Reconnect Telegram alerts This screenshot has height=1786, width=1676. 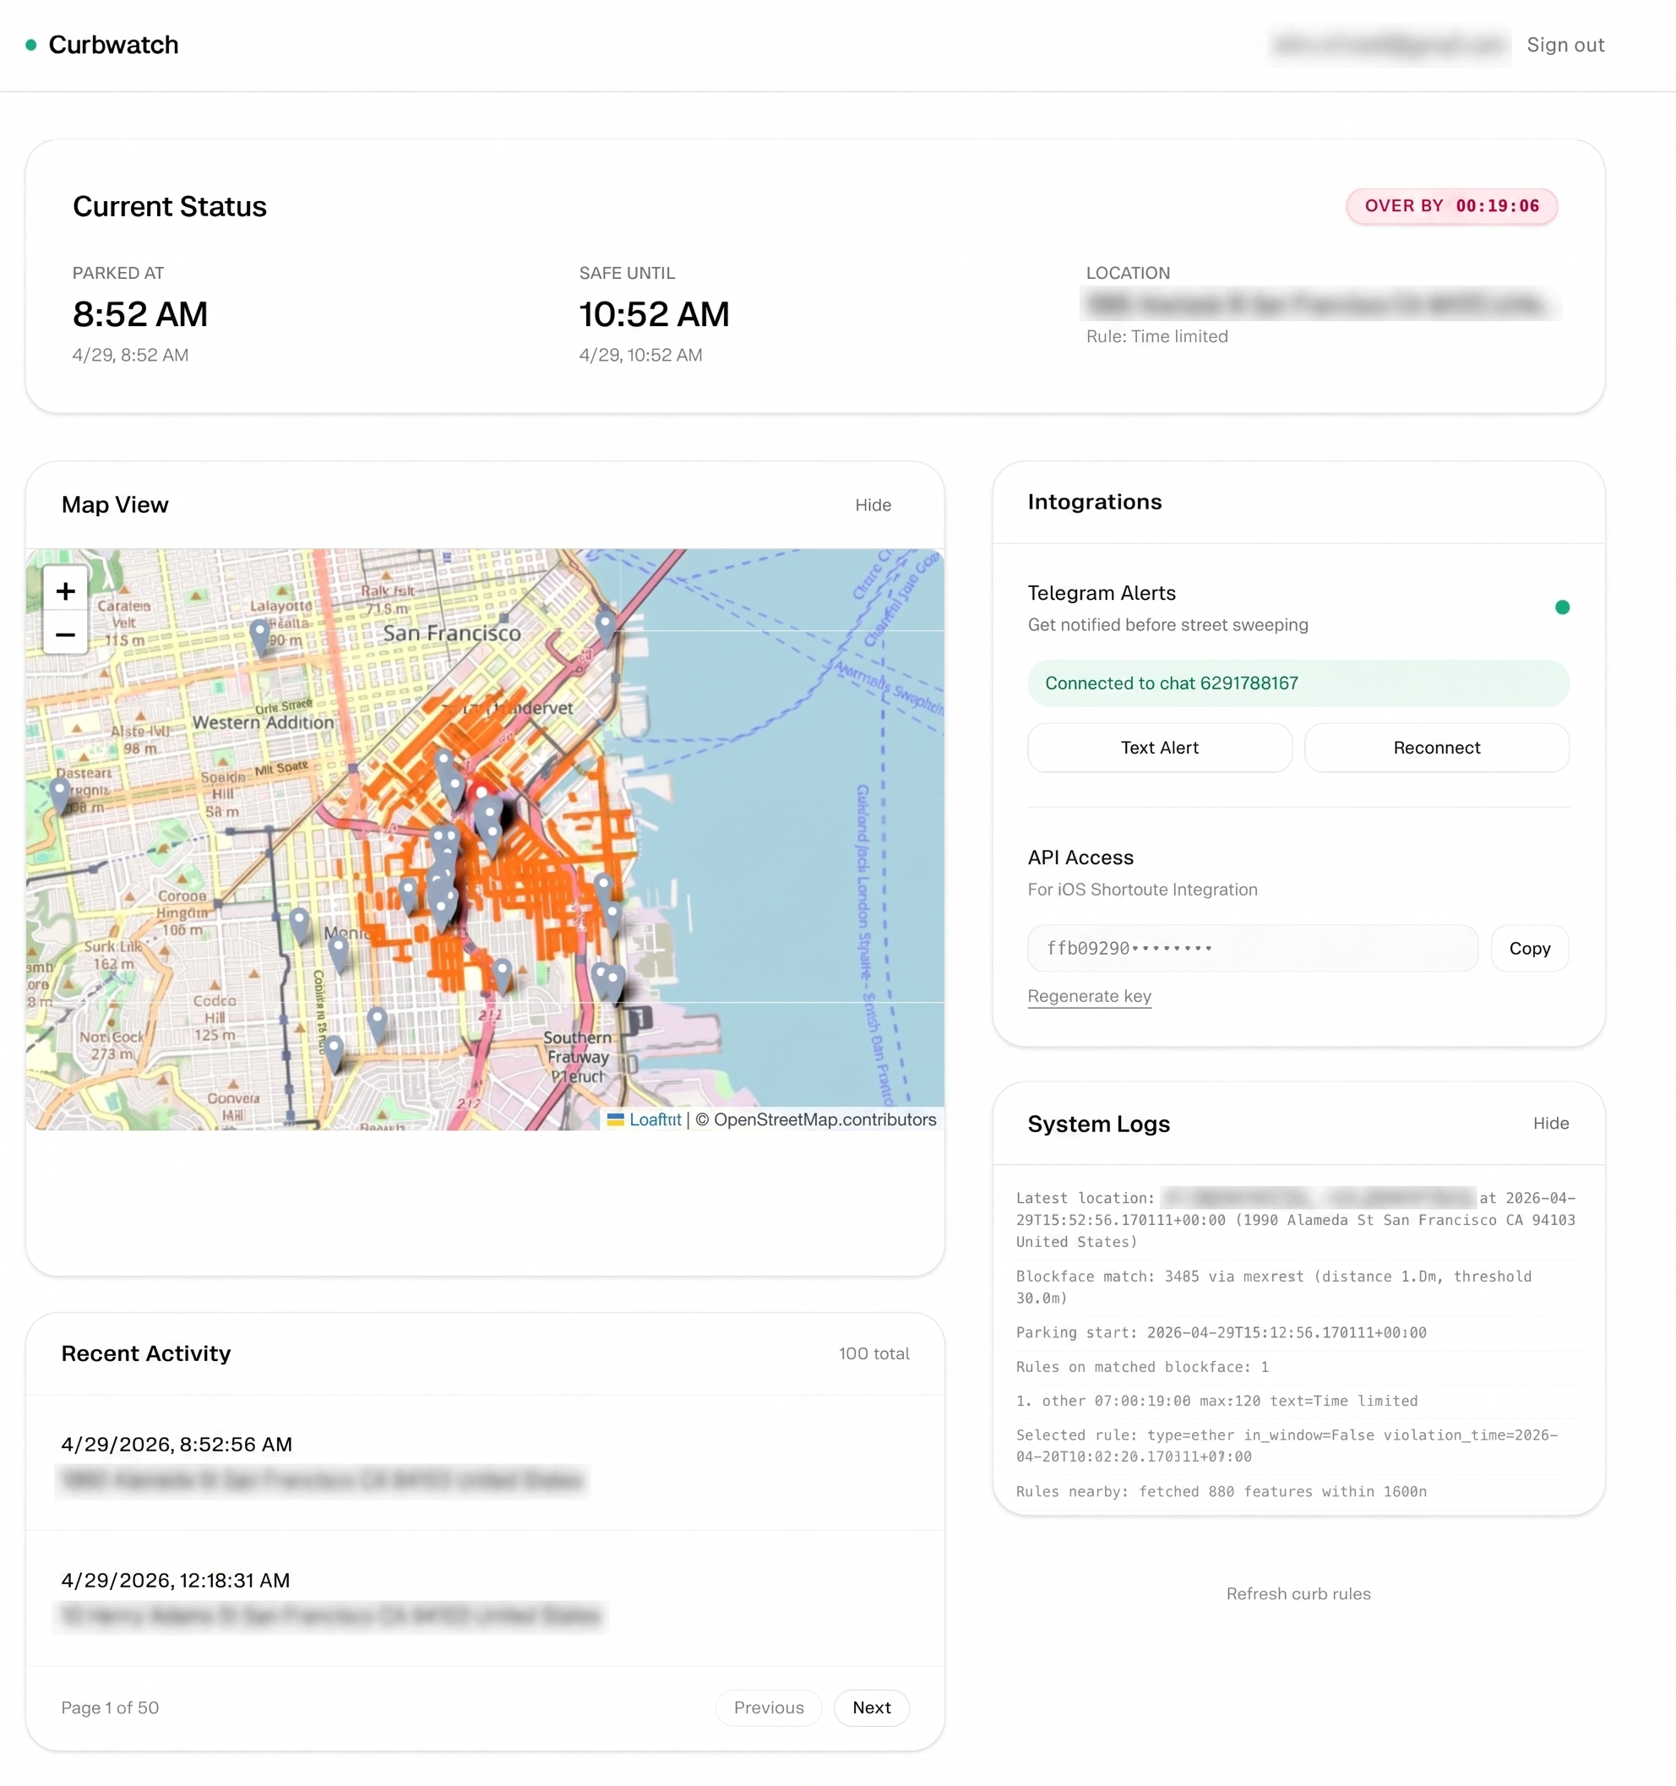(x=1436, y=748)
